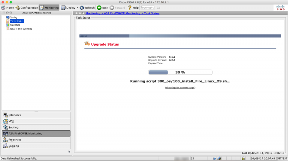Image resolution: width=288 pixels, height=161 pixels.
Task: Select Syslog in the monitoring tree
Action: [x=13, y=17]
